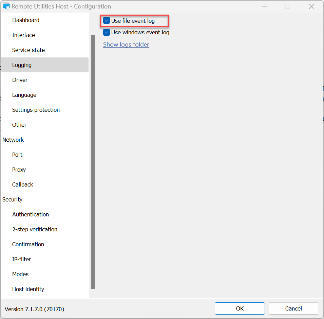324x319 pixels.
Task: Toggle the Use windows event log checkbox
Action: pos(107,32)
